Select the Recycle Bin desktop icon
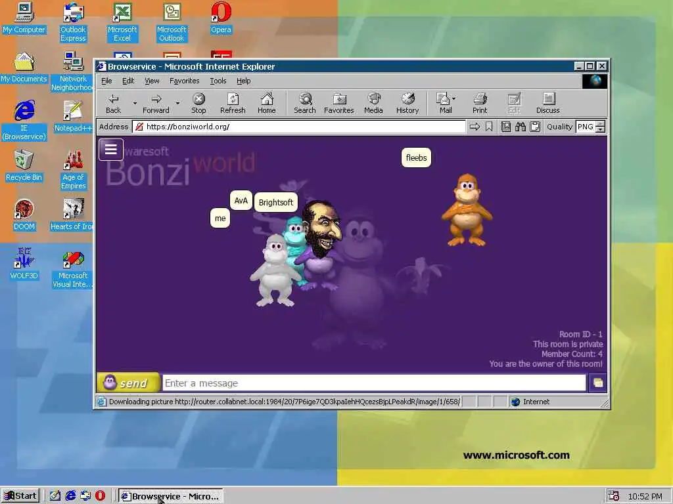Viewport: 673px width, 504px height. (x=24, y=166)
